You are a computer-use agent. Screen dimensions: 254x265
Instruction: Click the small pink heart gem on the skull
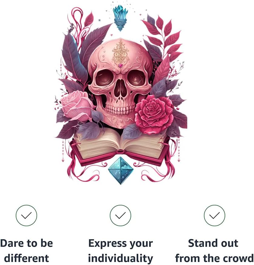(x=120, y=65)
